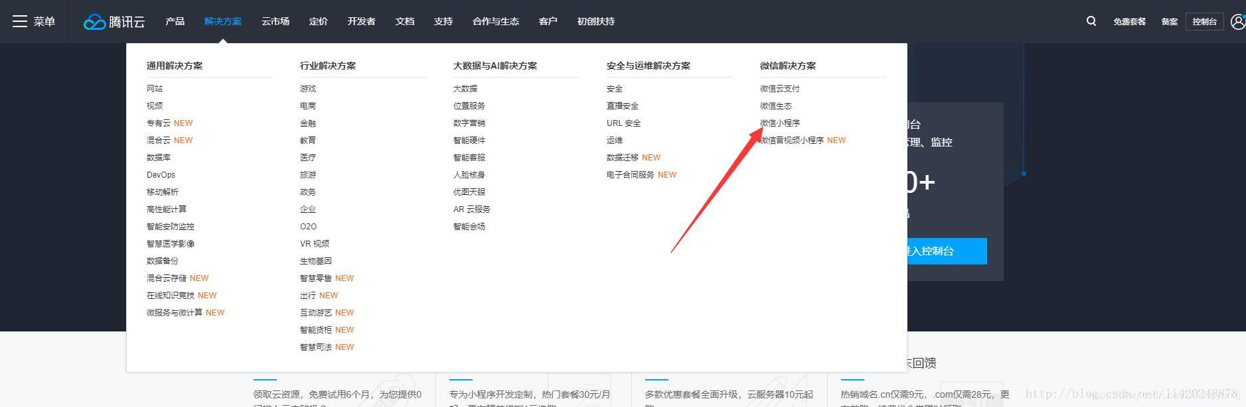Click the 备案 link
The height and width of the screenshot is (407, 1246).
tap(1170, 22)
